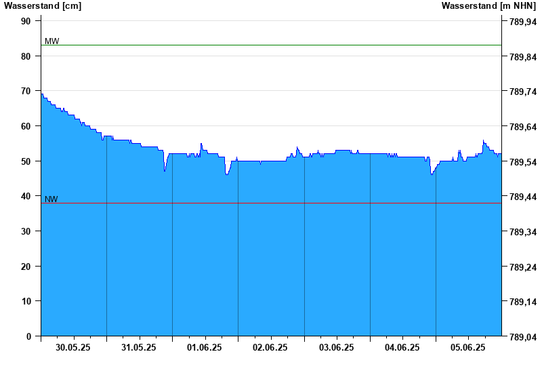Click the 70 value on left axis

26,91
